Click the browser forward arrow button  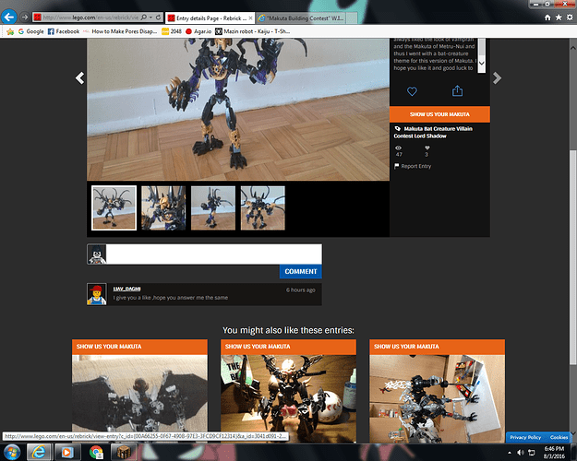(x=24, y=18)
